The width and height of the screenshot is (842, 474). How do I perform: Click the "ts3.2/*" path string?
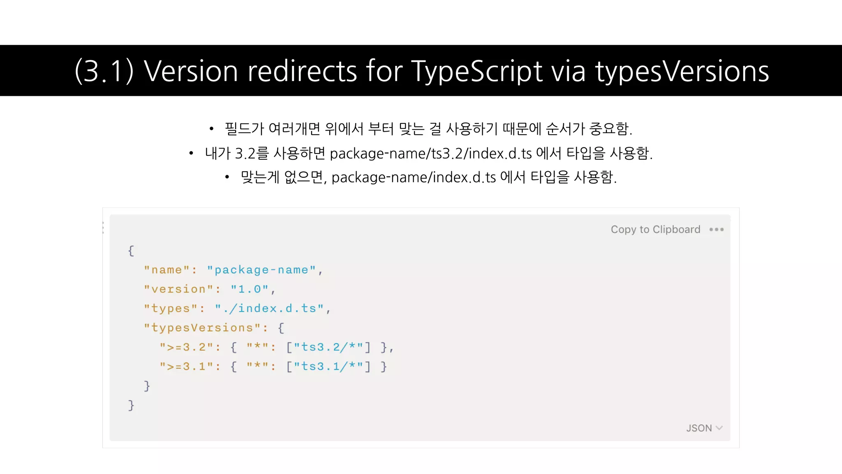[x=328, y=347]
